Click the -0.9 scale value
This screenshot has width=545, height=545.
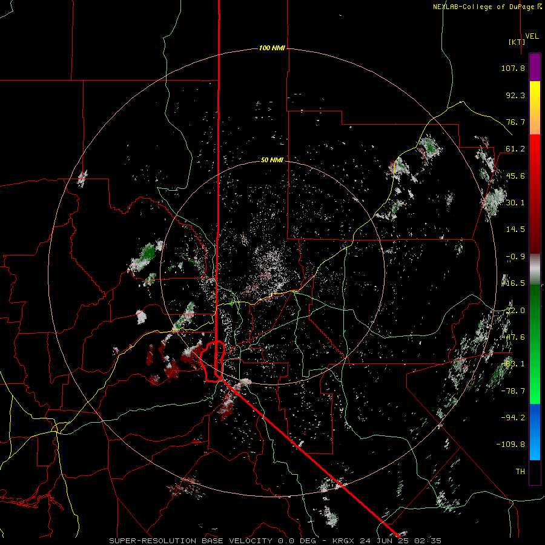[515, 257]
